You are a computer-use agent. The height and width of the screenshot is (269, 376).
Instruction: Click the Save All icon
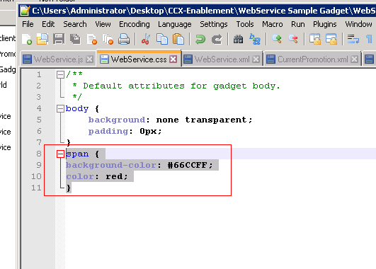click(75, 39)
